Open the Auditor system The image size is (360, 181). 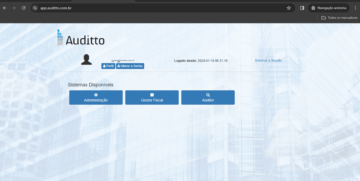click(x=208, y=98)
